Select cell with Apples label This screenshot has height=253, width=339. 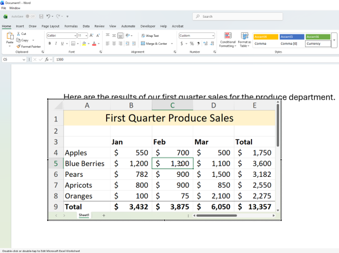87,153
